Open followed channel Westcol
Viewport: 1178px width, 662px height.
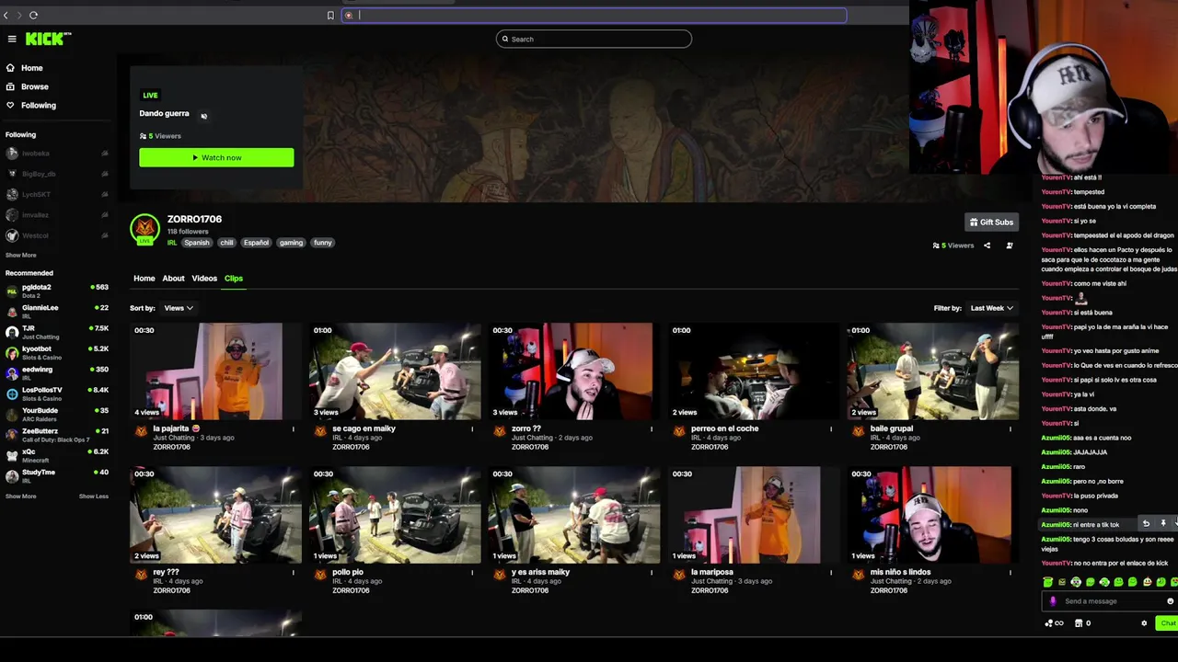pos(57,235)
